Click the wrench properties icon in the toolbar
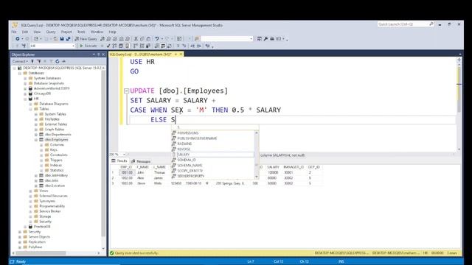This screenshot has height=265, width=472. click(x=265, y=39)
